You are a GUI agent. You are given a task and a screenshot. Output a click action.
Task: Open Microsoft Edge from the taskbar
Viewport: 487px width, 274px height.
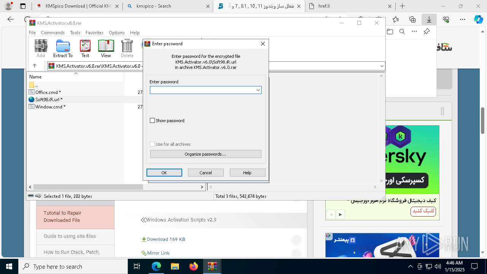156,266
